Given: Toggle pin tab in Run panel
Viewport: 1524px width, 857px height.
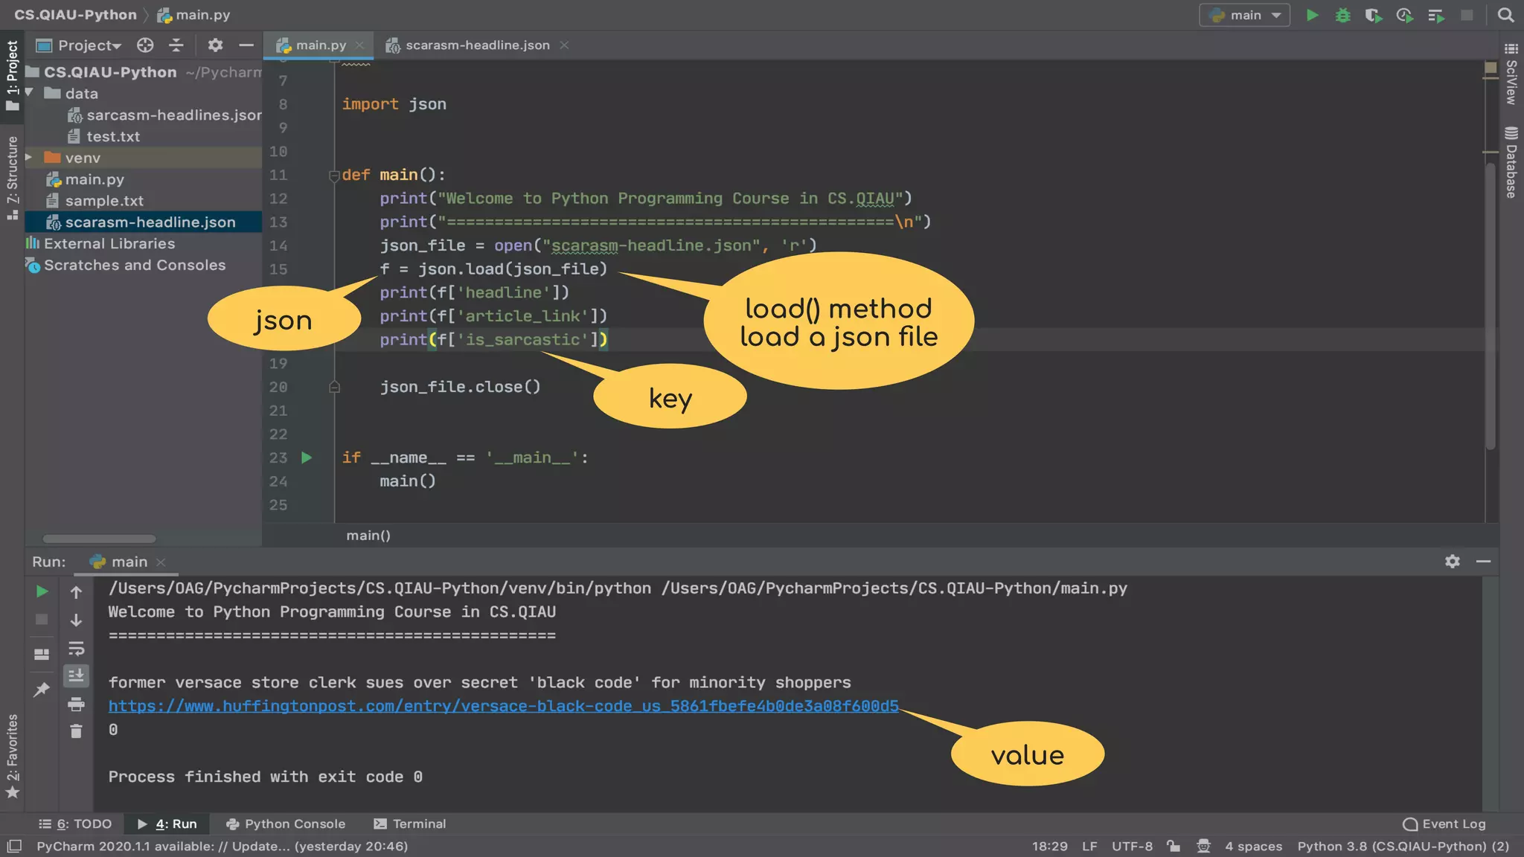Looking at the screenshot, I should click(42, 690).
